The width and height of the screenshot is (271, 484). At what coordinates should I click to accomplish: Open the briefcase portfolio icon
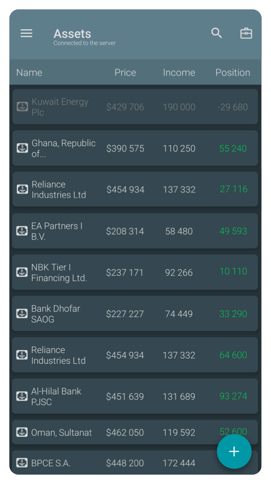point(246,33)
